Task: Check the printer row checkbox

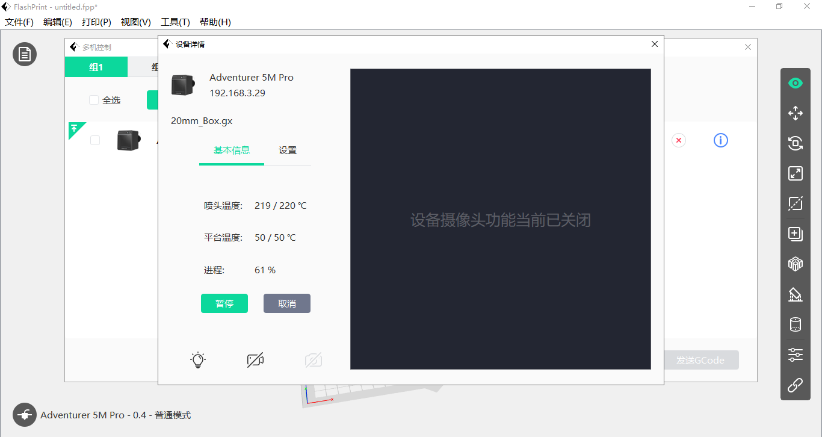Action: click(x=95, y=140)
